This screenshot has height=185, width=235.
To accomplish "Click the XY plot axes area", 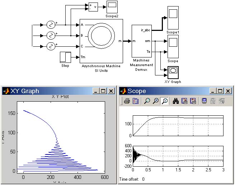I will click(61, 138).
